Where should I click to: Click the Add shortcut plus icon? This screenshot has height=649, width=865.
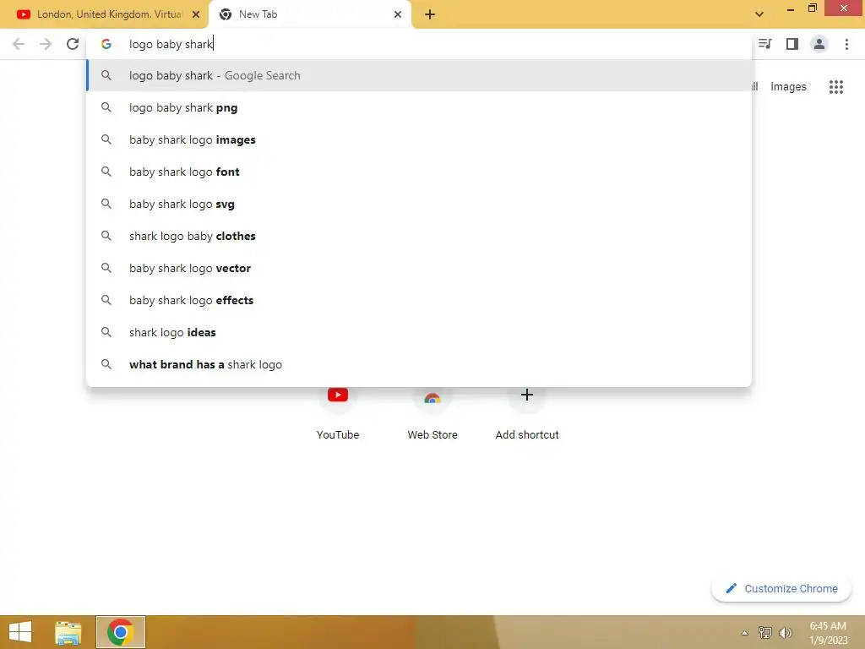coord(527,395)
